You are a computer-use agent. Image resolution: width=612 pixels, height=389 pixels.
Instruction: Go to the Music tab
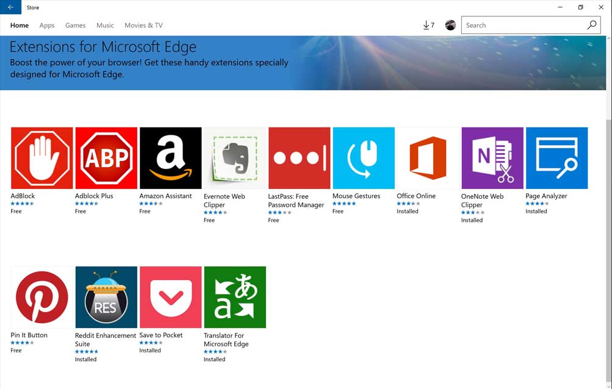[105, 26]
